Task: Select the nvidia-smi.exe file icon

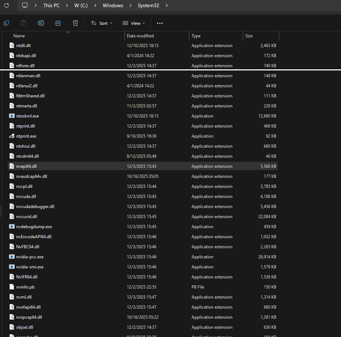Action: click(12, 267)
